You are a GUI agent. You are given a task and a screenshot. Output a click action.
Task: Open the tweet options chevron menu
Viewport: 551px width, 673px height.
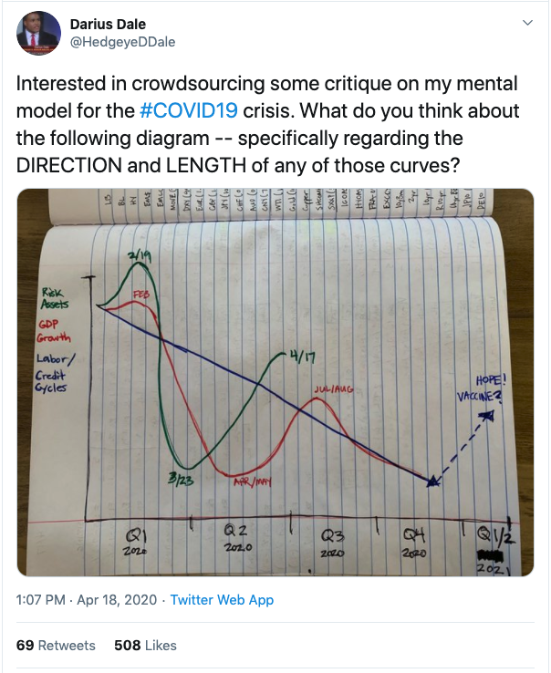527,23
